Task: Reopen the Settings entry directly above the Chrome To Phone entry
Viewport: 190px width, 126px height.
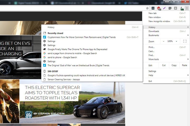Action: click(x=92, y=45)
